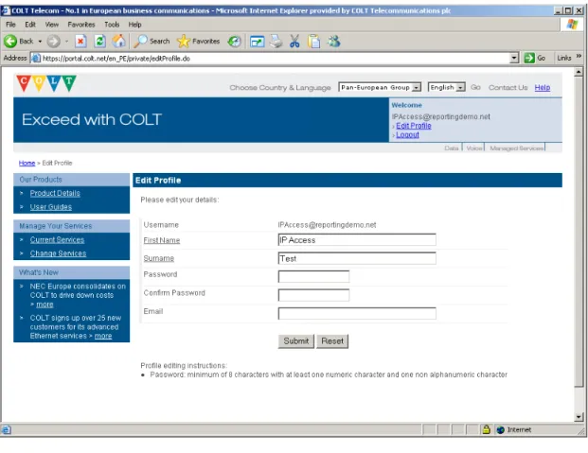Click the First Name input field
The height and width of the screenshot is (453, 588).
click(357, 240)
